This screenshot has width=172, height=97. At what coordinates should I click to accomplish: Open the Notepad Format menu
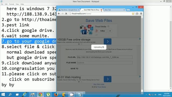(x=12, y=4)
